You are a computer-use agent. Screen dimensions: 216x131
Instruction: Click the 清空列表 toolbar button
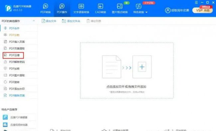pyautogui.click(x=94, y=21)
